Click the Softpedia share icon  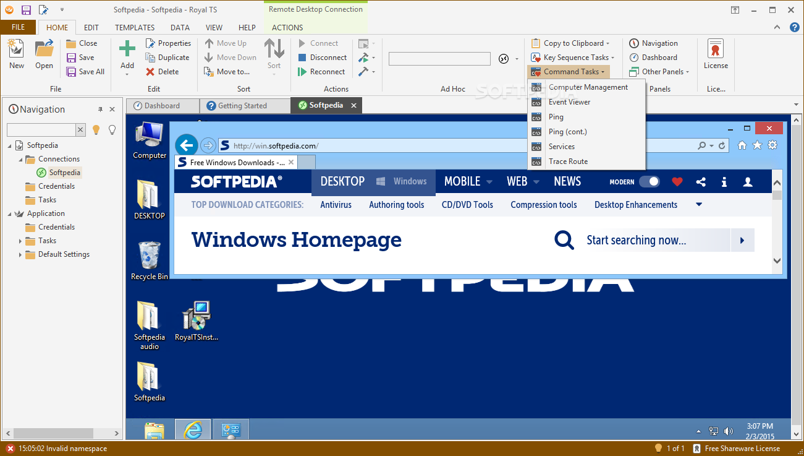701,182
